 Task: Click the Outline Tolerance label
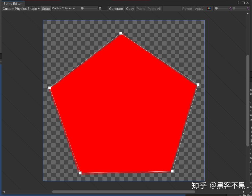63,8
